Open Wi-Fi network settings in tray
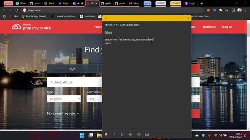Image resolution: width=250 pixels, height=140 pixels. tap(216, 135)
